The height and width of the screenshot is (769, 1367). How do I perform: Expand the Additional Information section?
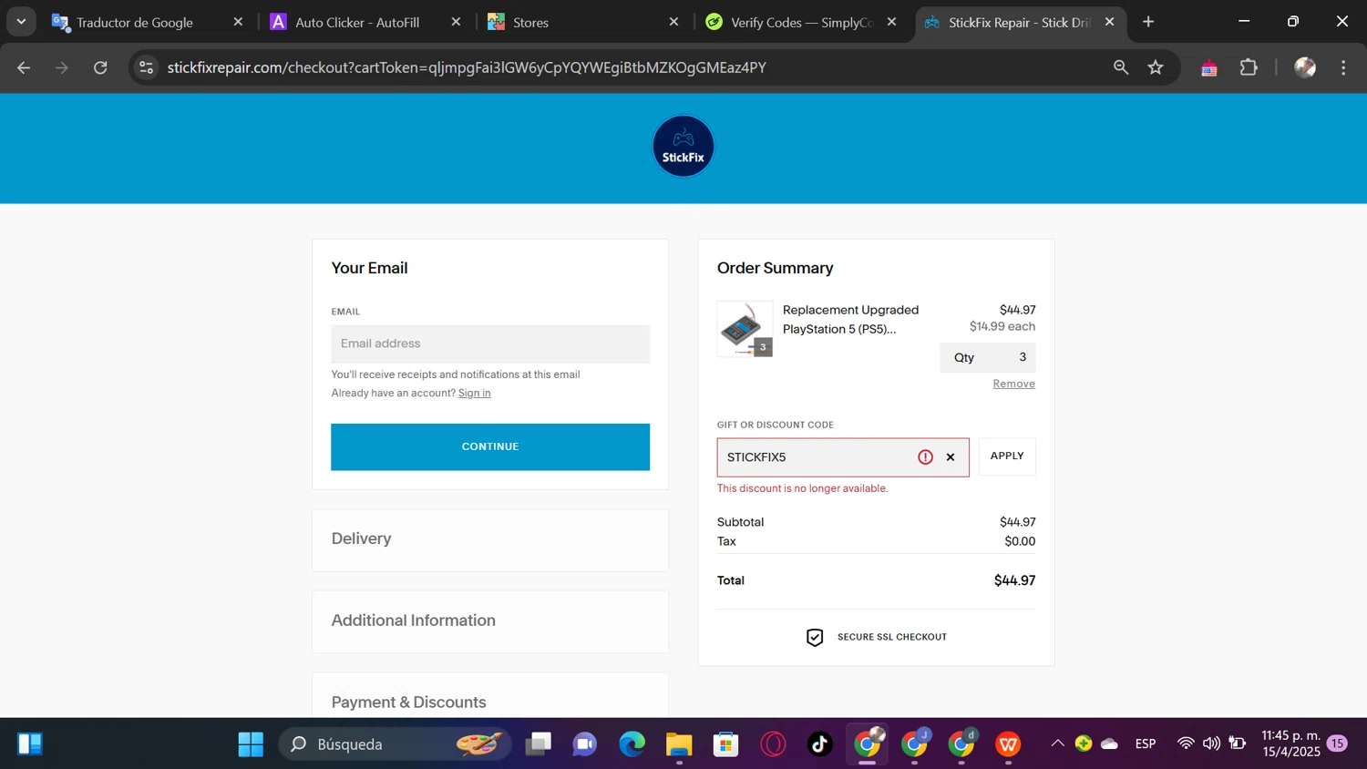[x=490, y=621]
